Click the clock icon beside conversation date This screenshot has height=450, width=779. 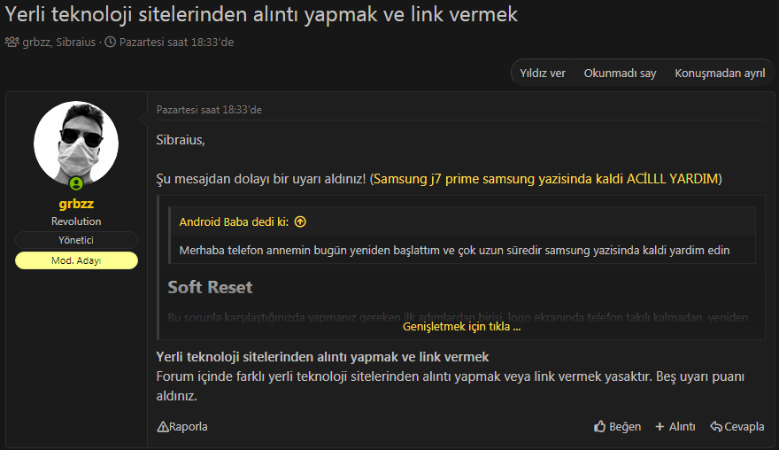pyautogui.click(x=111, y=43)
